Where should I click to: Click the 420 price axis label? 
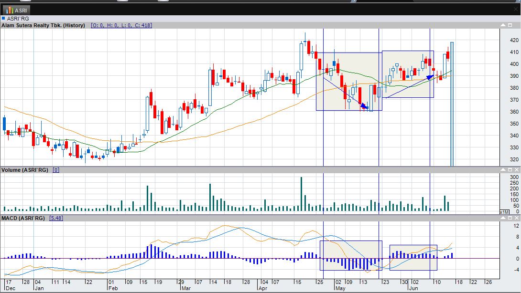click(514, 40)
